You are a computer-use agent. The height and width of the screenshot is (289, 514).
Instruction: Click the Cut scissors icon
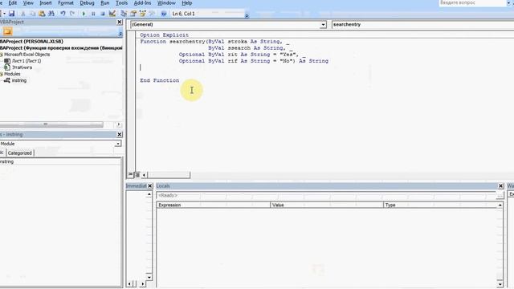pos(23,14)
